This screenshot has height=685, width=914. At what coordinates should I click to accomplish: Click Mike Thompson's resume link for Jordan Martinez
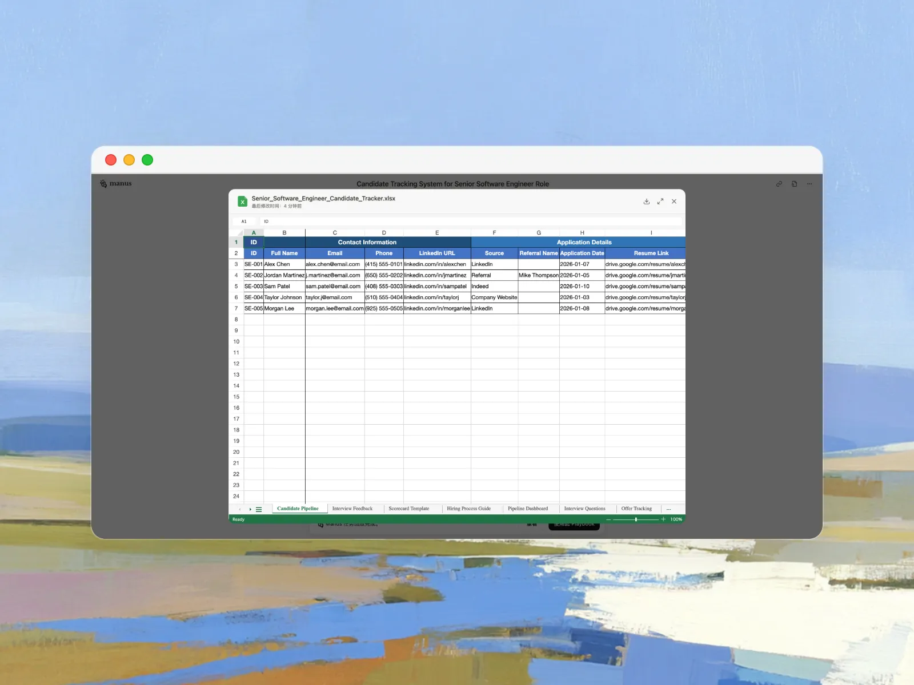[x=644, y=275]
